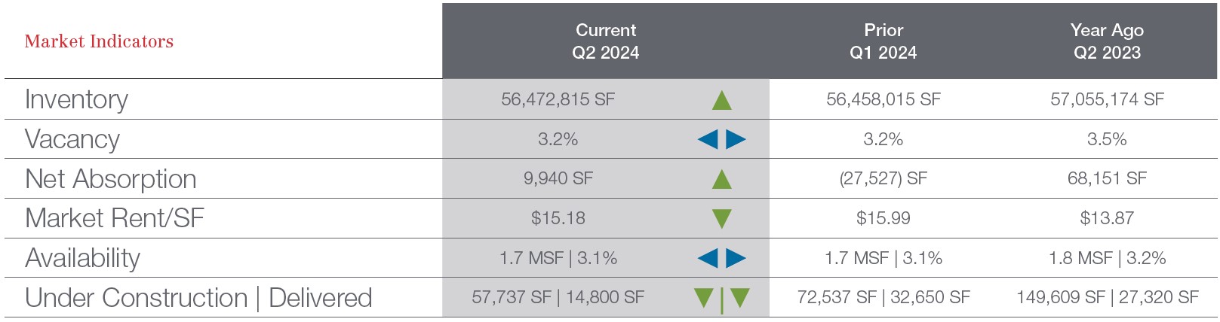Click the green up arrow for Net Absorption
This screenshot has height=322, width=1220.
721,179
